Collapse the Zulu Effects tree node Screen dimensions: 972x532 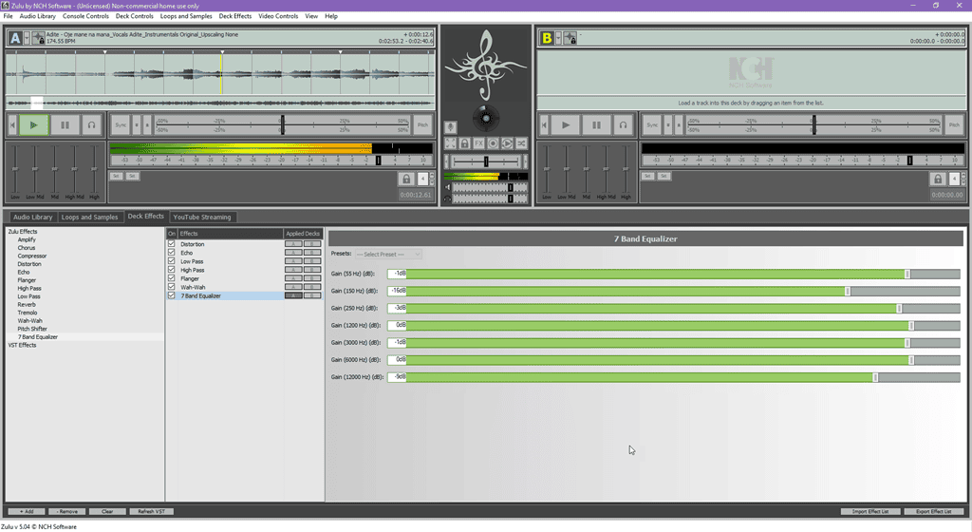pos(23,232)
